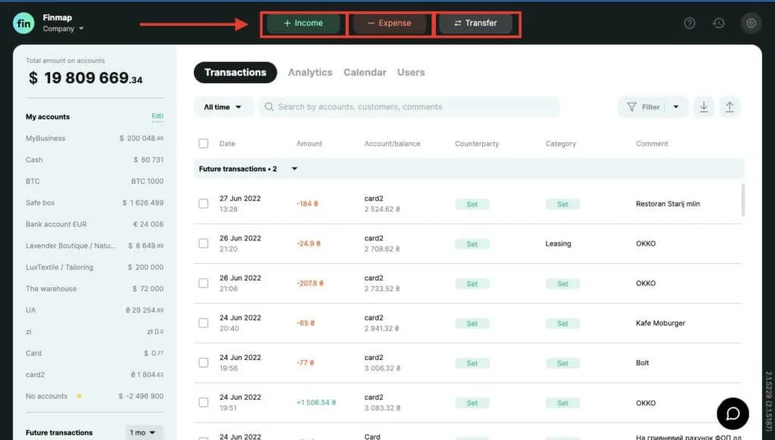Screen dimensions: 775x440
Task: Open the All time period dropdown
Action: 223,107
